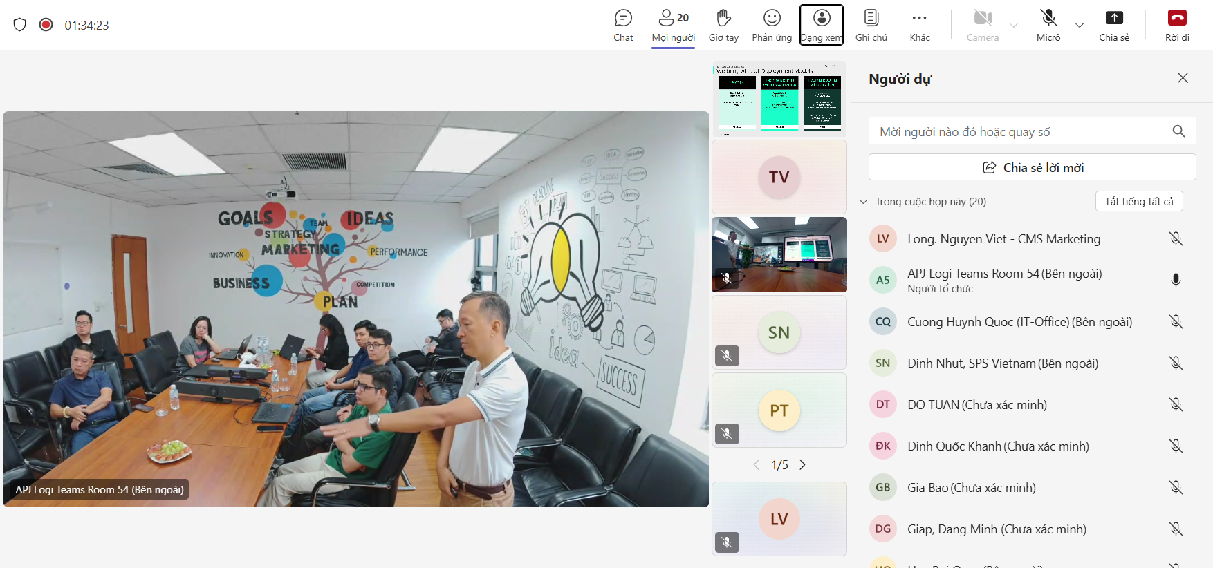
Task: Collapse 'Trong cuộc họp này' participant list
Action: tap(864, 202)
